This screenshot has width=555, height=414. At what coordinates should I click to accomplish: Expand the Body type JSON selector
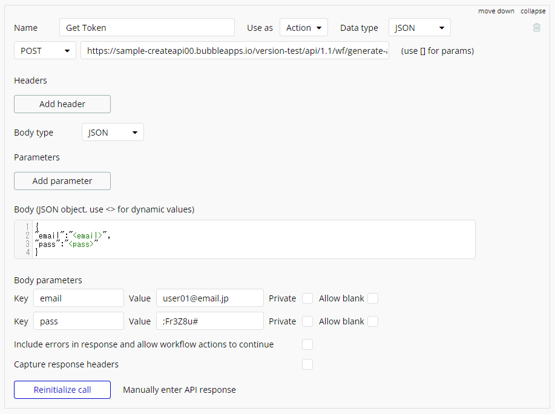point(113,133)
